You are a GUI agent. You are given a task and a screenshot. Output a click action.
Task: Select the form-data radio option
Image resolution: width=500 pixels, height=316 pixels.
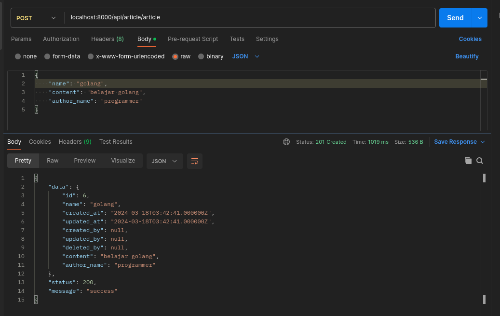47,56
